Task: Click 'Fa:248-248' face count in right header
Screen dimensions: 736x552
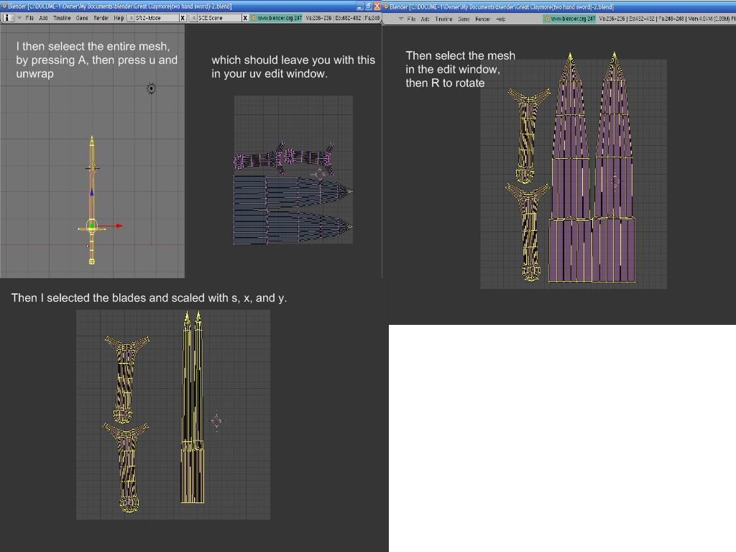Action: click(x=671, y=19)
